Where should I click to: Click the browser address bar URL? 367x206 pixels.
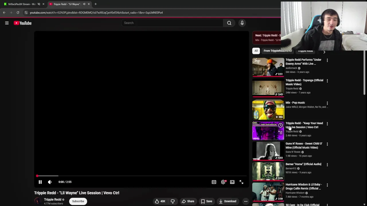(96, 13)
